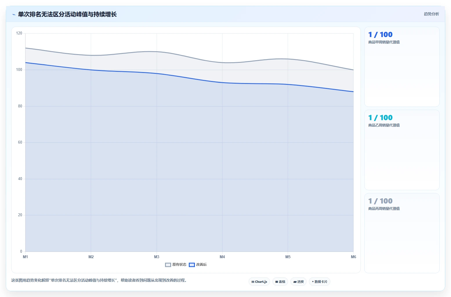Open the 商品甲周销量代理值 card

(402, 67)
